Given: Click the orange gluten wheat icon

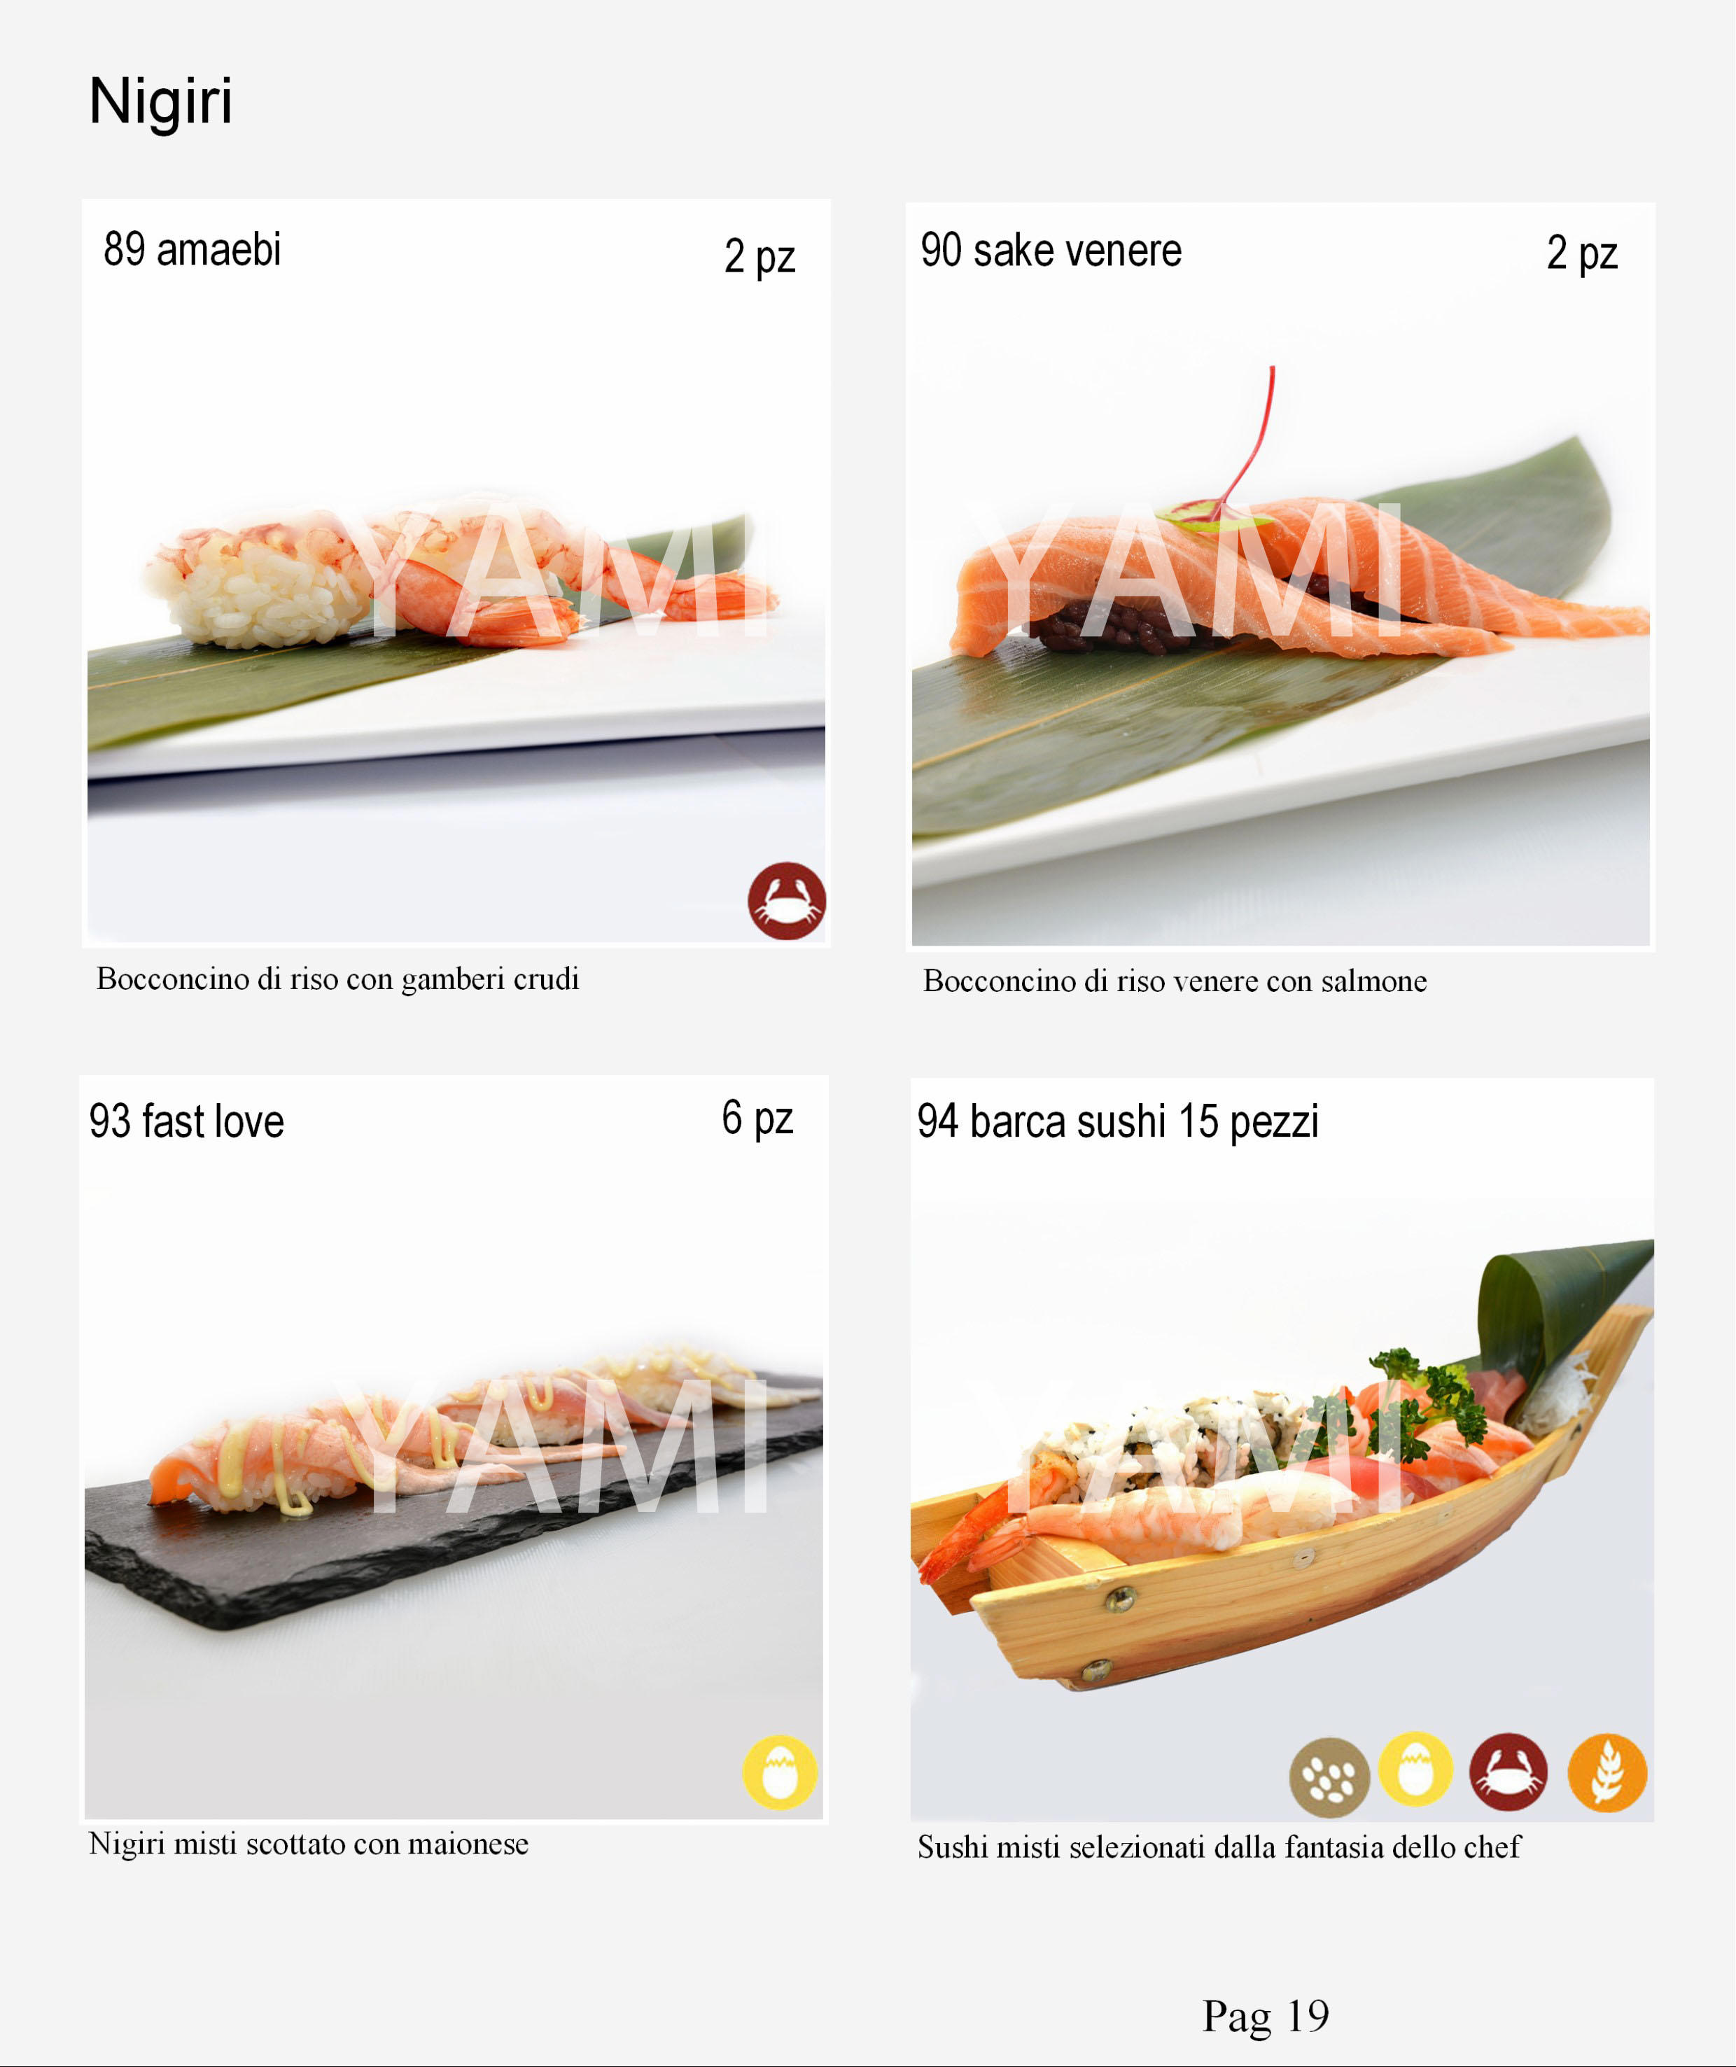Looking at the screenshot, I should point(1607,1773).
